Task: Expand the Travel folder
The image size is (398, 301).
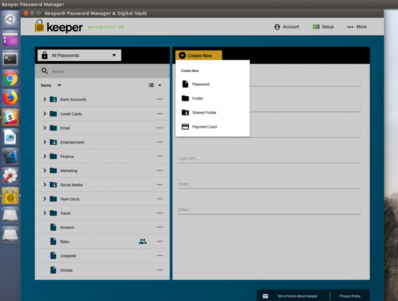Action: tap(44, 213)
